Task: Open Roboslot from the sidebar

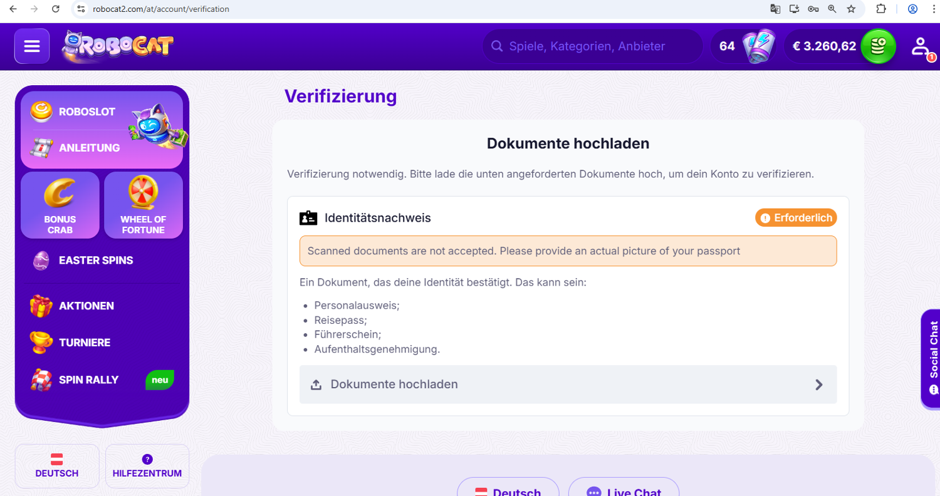Action: pos(86,111)
